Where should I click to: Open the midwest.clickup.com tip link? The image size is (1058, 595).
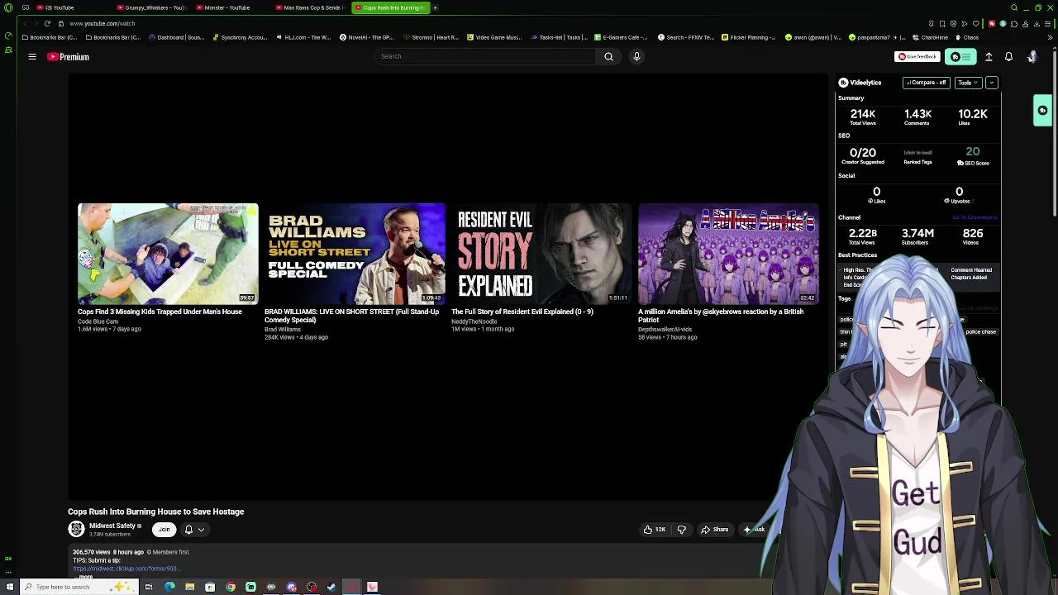pyautogui.click(x=126, y=569)
